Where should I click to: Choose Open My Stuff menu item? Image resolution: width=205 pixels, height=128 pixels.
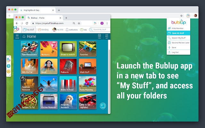coord(178,33)
